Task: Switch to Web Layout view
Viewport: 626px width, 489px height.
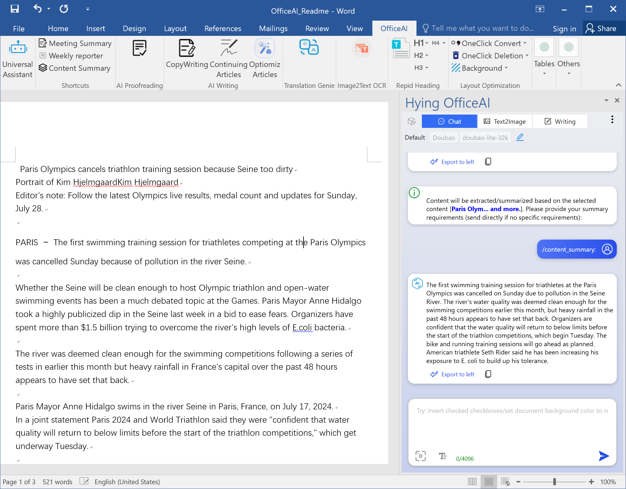Action: click(505, 482)
